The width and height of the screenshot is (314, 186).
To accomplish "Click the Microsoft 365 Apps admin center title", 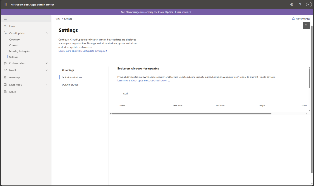I will (33, 5).
